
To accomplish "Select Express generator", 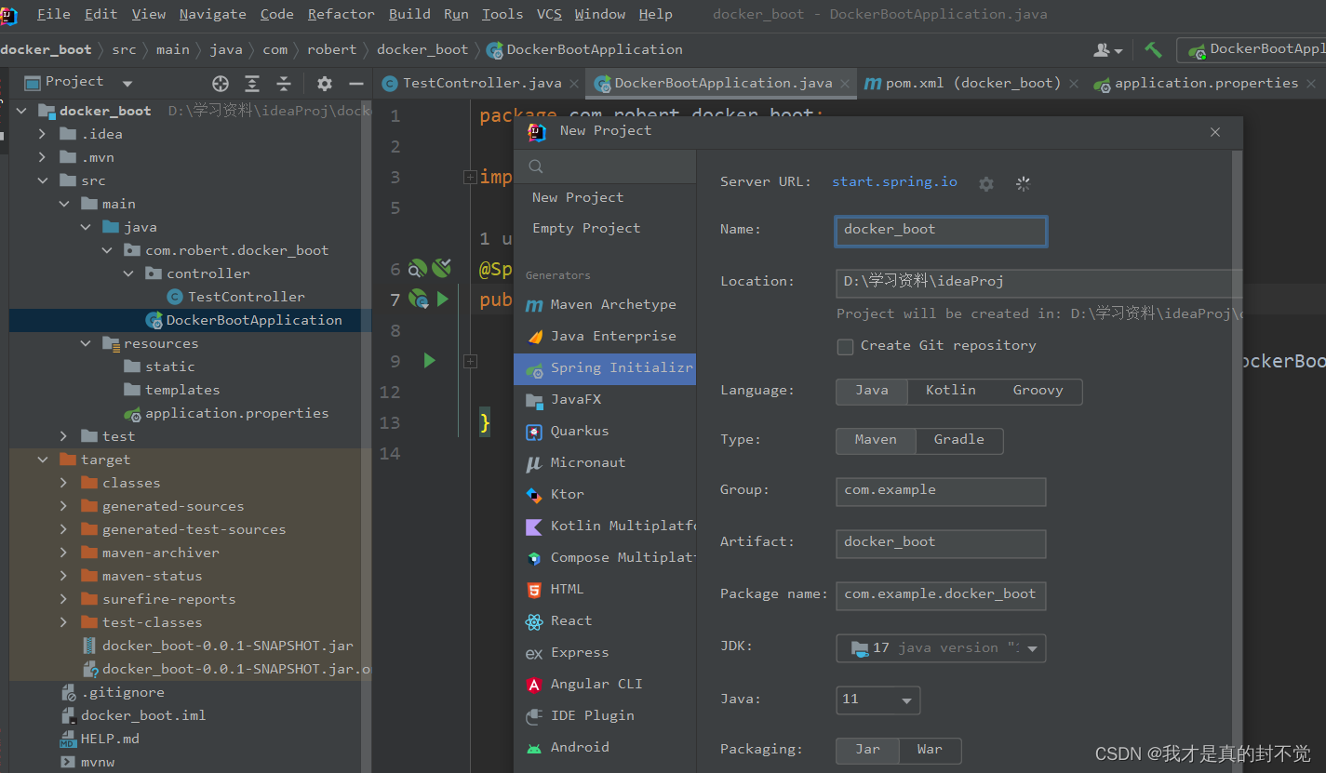I will point(605,653).
